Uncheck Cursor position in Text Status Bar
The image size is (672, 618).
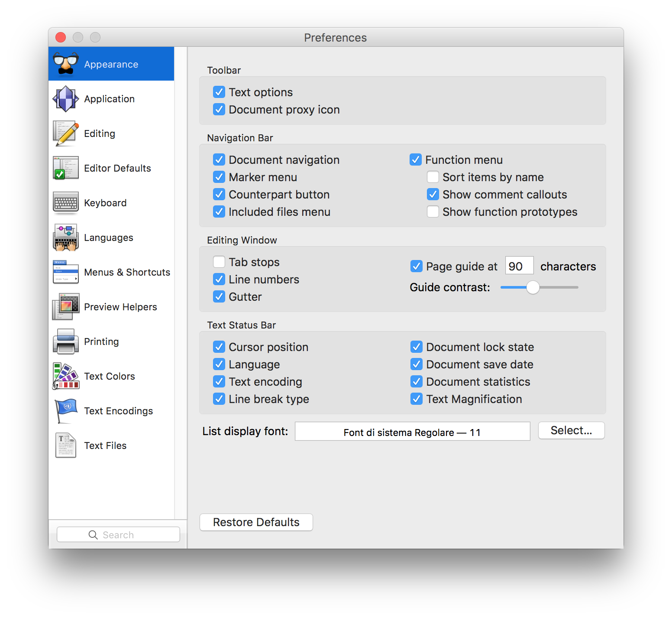219,347
